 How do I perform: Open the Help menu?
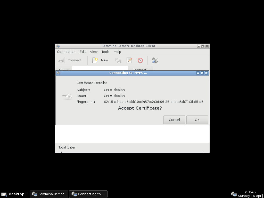(117, 52)
